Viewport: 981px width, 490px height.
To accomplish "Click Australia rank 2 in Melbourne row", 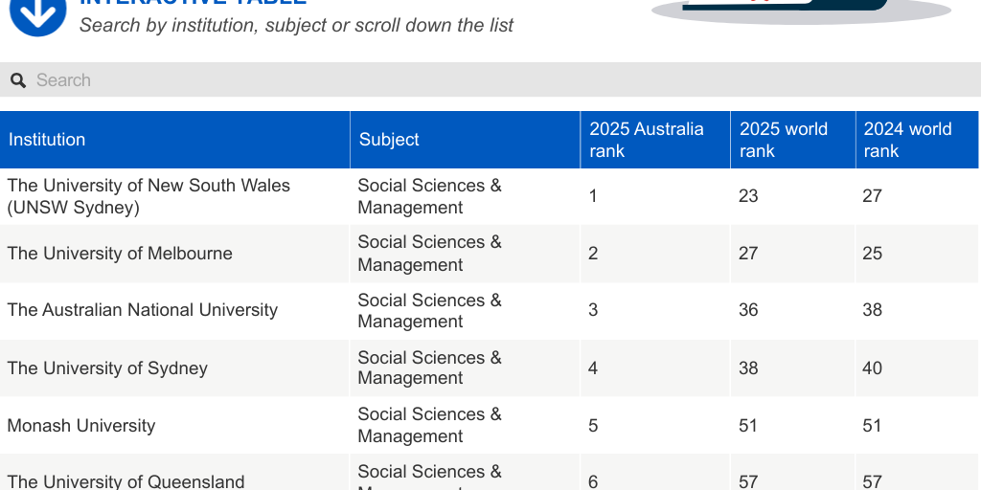I will coord(592,253).
